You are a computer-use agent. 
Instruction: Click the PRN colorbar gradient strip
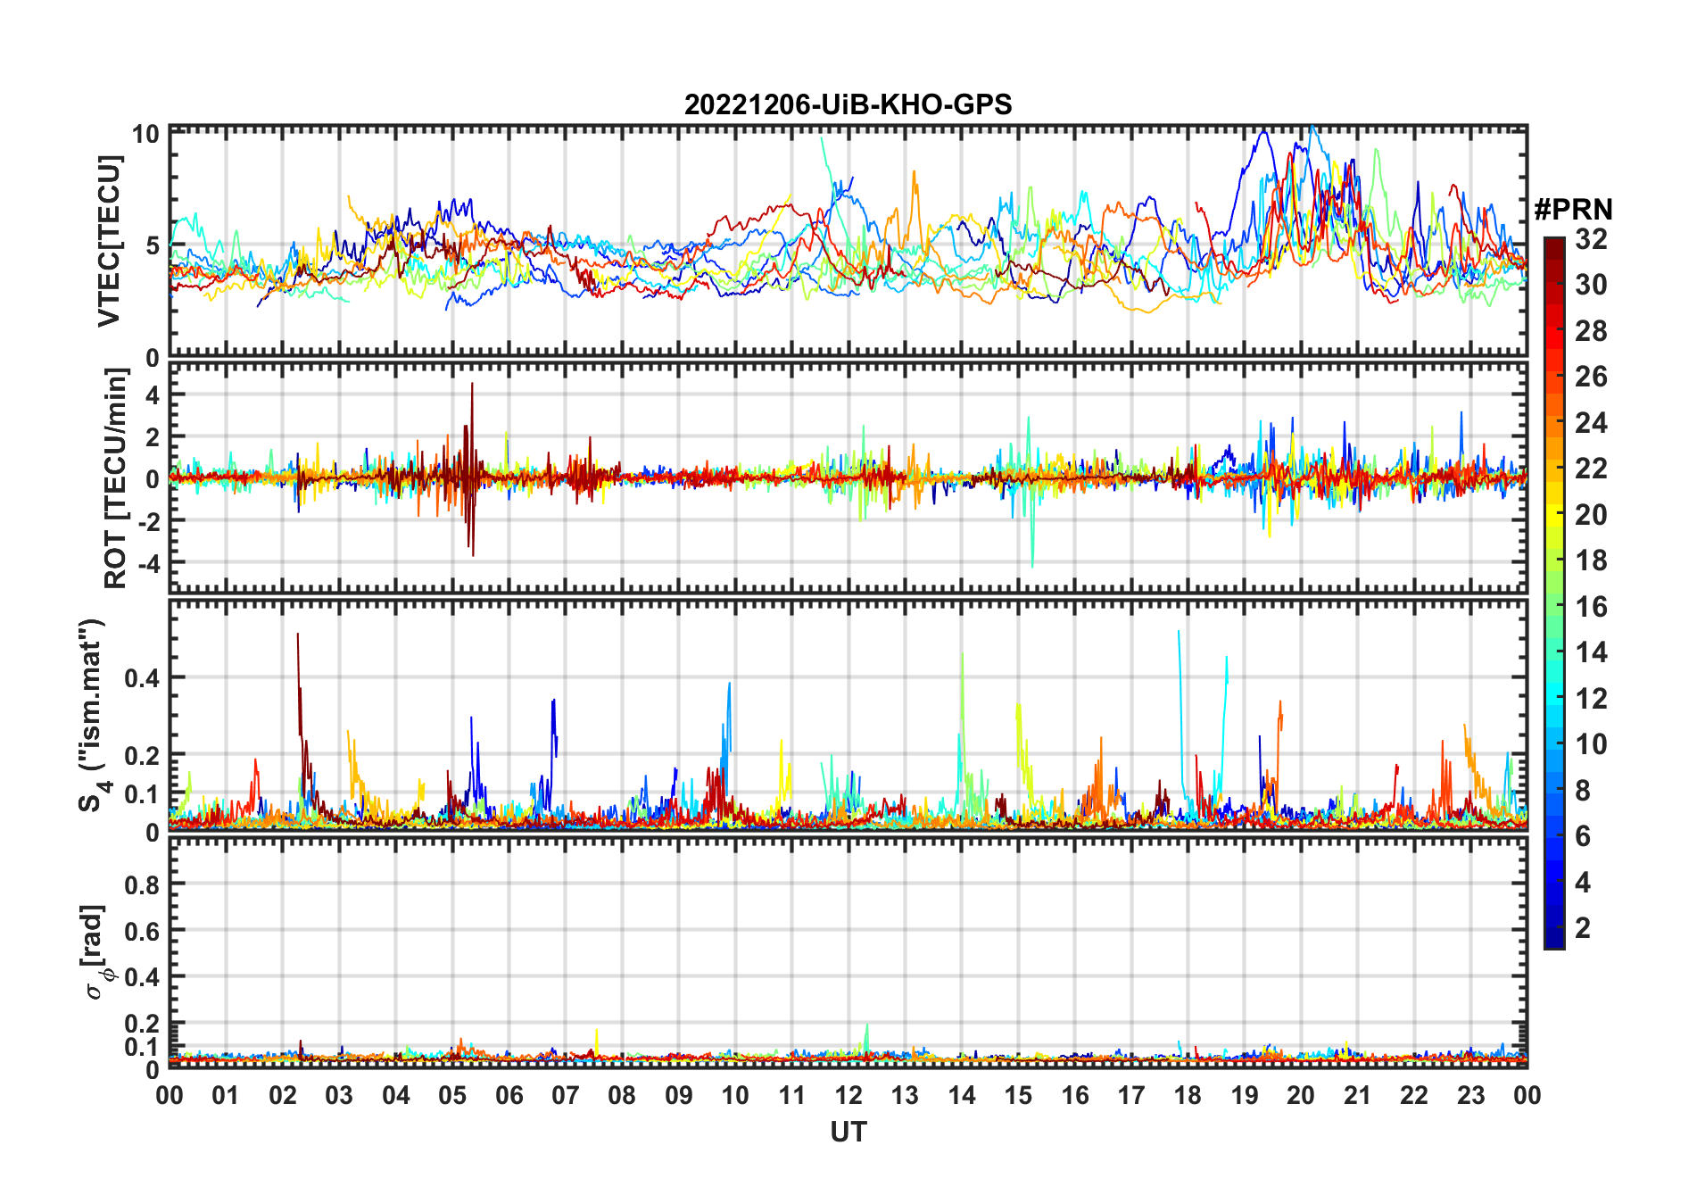click(x=1554, y=593)
